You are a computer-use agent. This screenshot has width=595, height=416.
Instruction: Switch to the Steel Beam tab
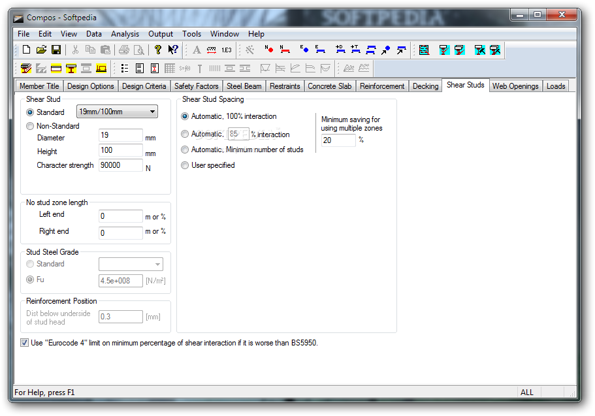[x=244, y=86]
